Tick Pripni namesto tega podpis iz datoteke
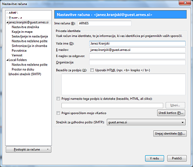Image resolution: width=193 pixels, height=167 pixels. [58, 99]
